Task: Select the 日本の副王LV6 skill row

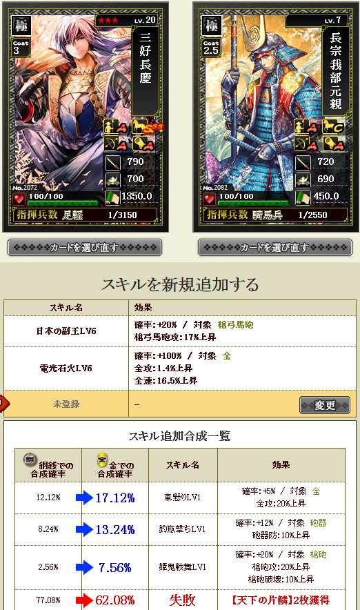Action: [180, 331]
